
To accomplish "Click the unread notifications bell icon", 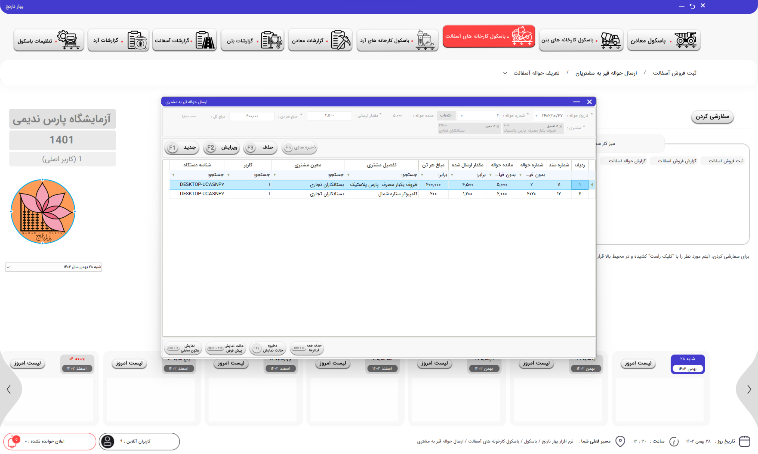I will (x=13, y=442).
